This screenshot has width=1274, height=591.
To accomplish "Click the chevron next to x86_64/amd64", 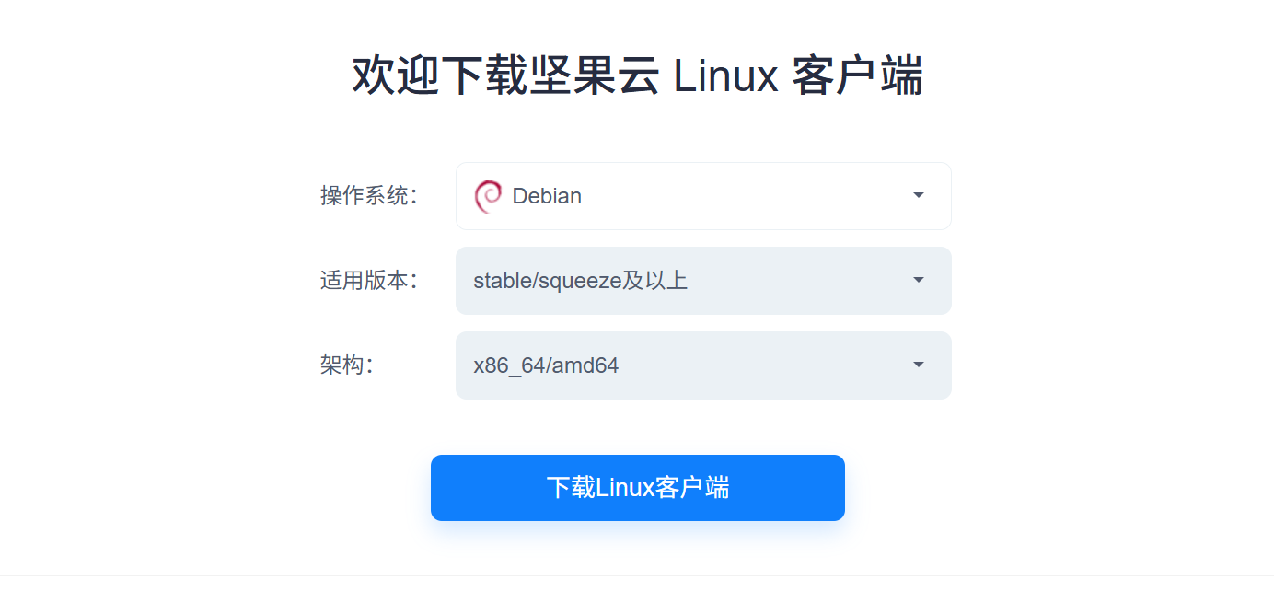I will (918, 365).
